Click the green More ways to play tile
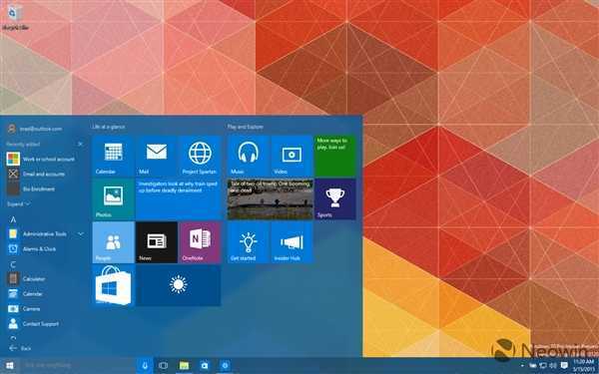Image resolution: width=599 pixels, height=374 pixels. coord(335,157)
